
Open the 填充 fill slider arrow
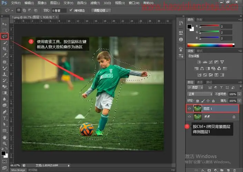point(240,101)
